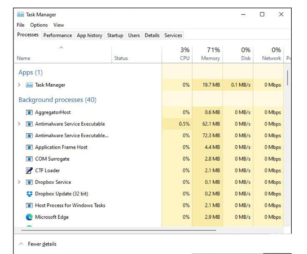The height and width of the screenshot is (254, 307).
Task: Switch to the Startup tab
Action: [115, 35]
